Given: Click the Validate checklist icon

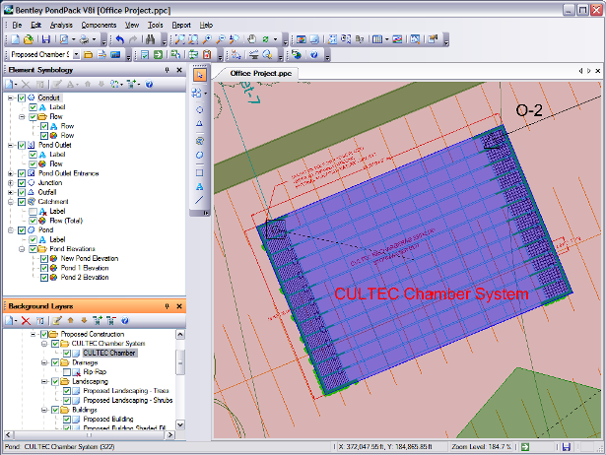Looking at the screenshot, I should click(145, 54).
